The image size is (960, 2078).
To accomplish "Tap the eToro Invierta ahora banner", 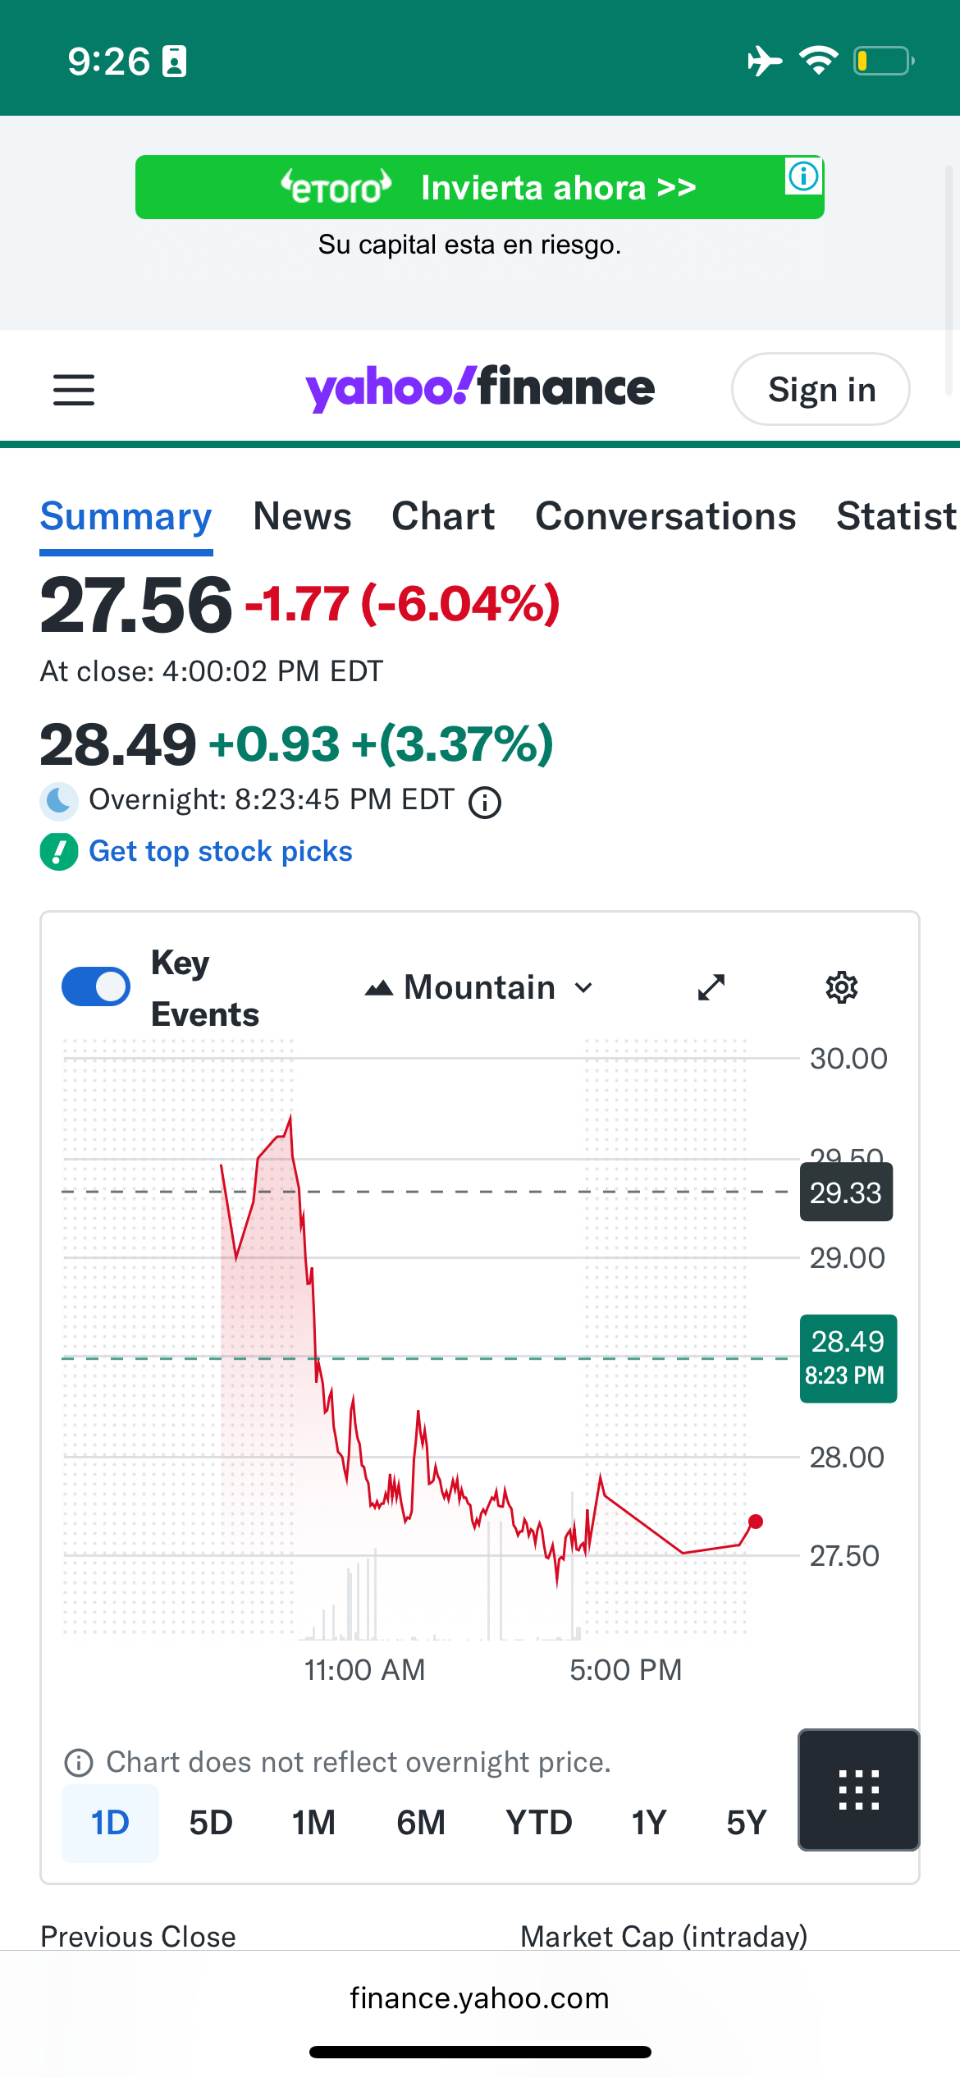I will pyautogui.click(x=480, y=188).
